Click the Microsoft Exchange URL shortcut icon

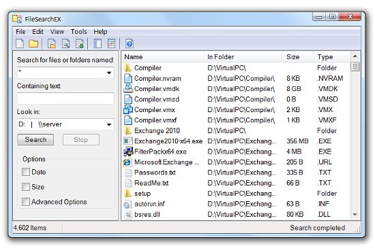pos(127,162)
